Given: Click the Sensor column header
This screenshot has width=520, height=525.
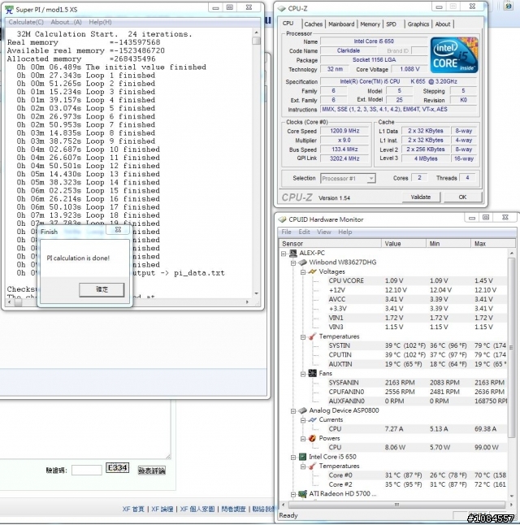Looking at the screenshot, I should [330, 244].
